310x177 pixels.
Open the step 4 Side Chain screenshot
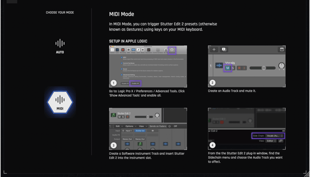tap(247, 129)
